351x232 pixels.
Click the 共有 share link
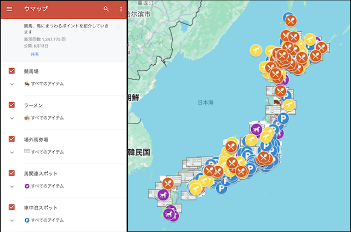pos(35,54)
